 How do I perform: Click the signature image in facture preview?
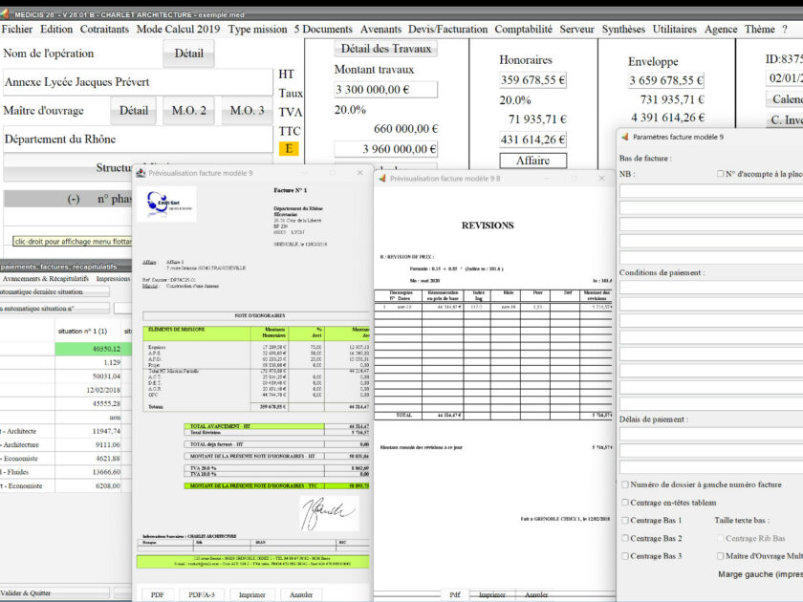pyautogui.click(x=328, y=513)
